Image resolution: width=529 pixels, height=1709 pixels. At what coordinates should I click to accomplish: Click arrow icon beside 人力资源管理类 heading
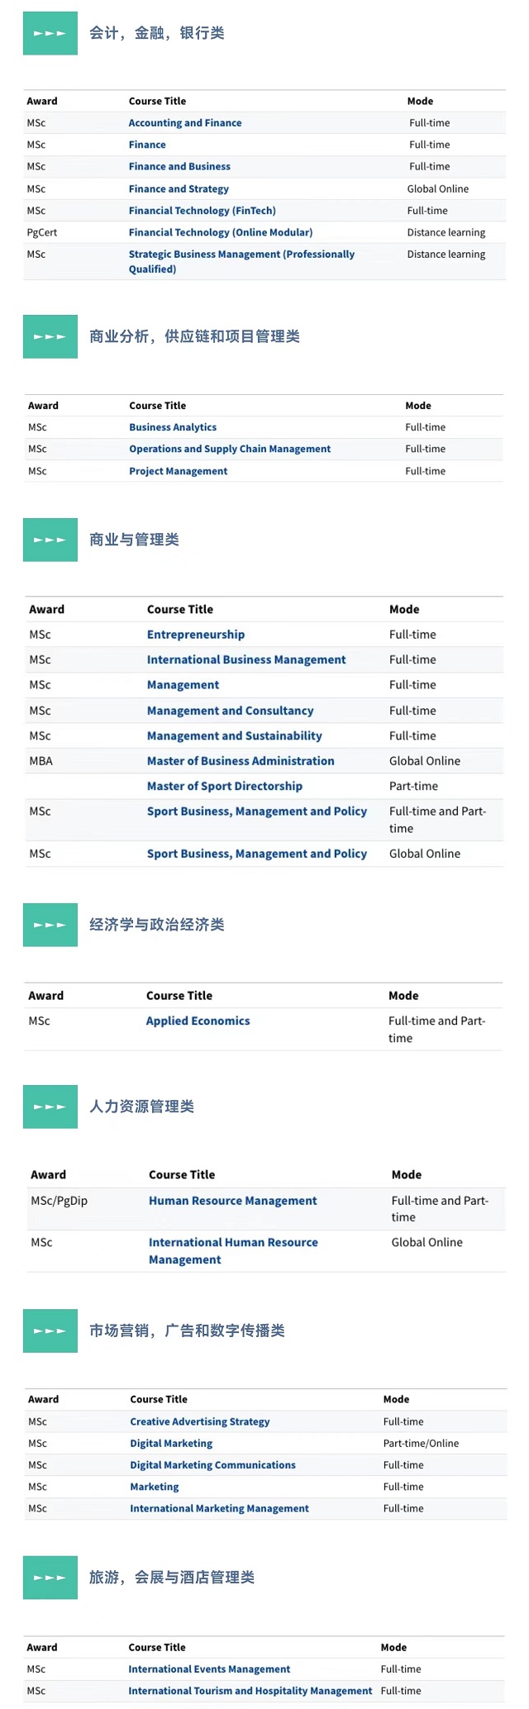coord(50,1107)
